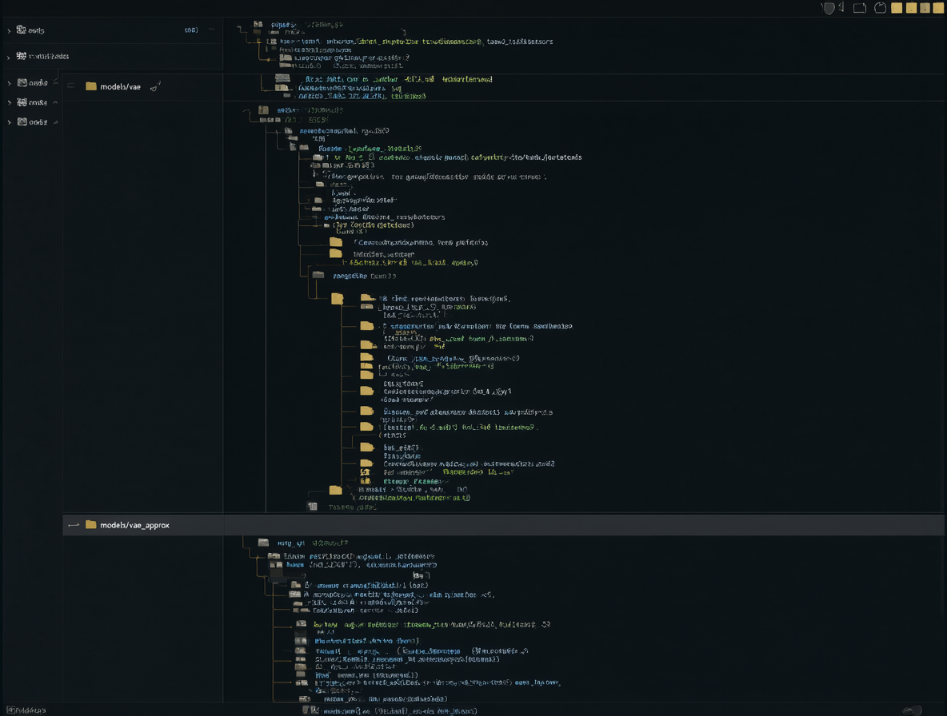Expand the topmost row in the left sidebar

[9, 30]
